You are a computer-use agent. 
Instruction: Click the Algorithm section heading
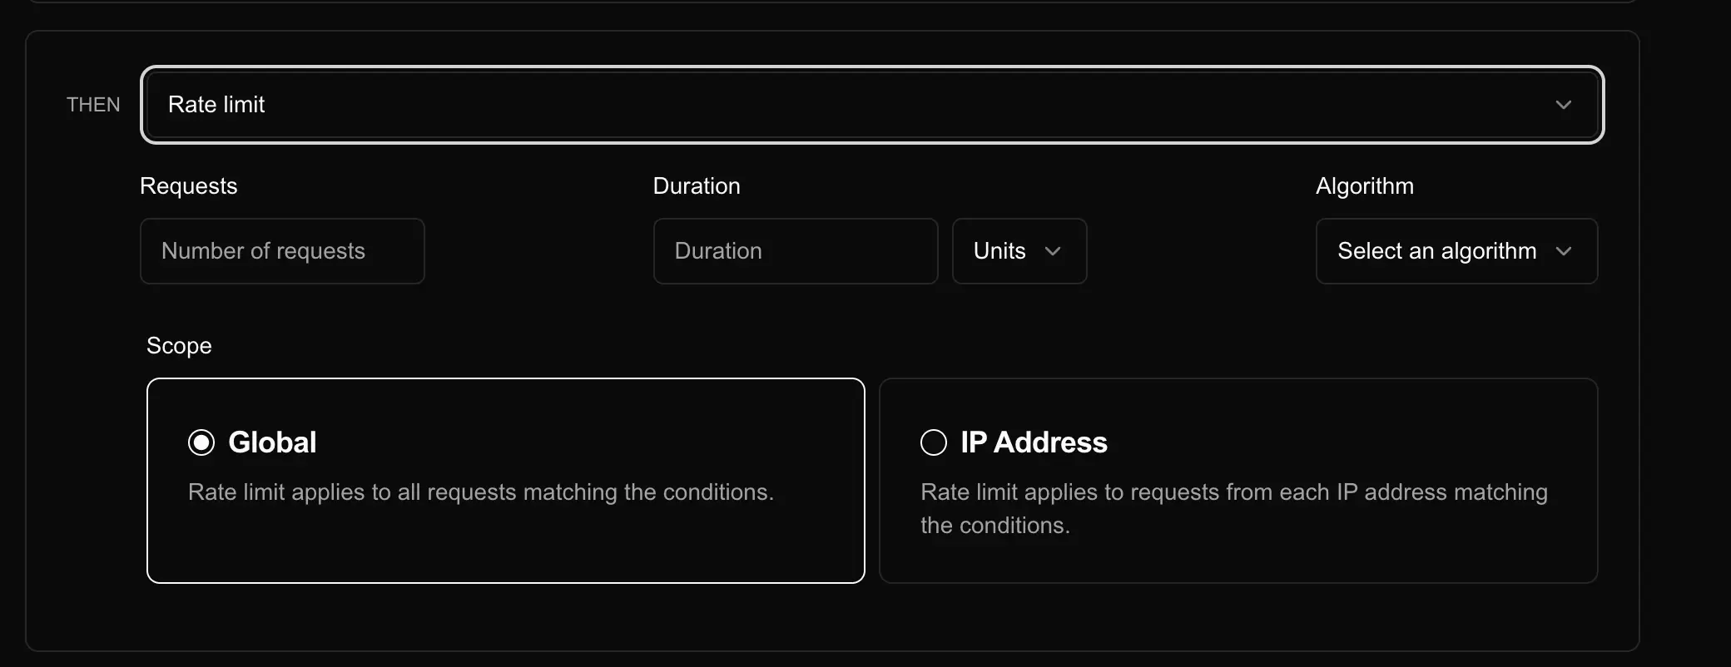[1365, 185]
